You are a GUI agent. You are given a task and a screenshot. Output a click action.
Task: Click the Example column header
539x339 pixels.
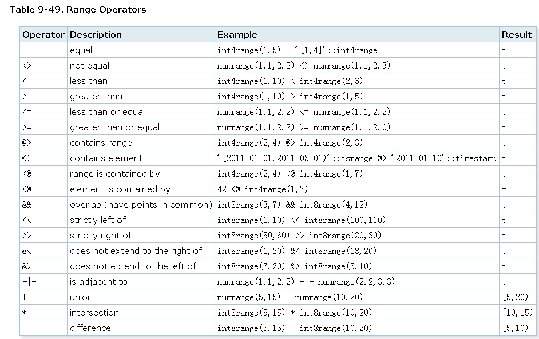[x=237, y=34]
